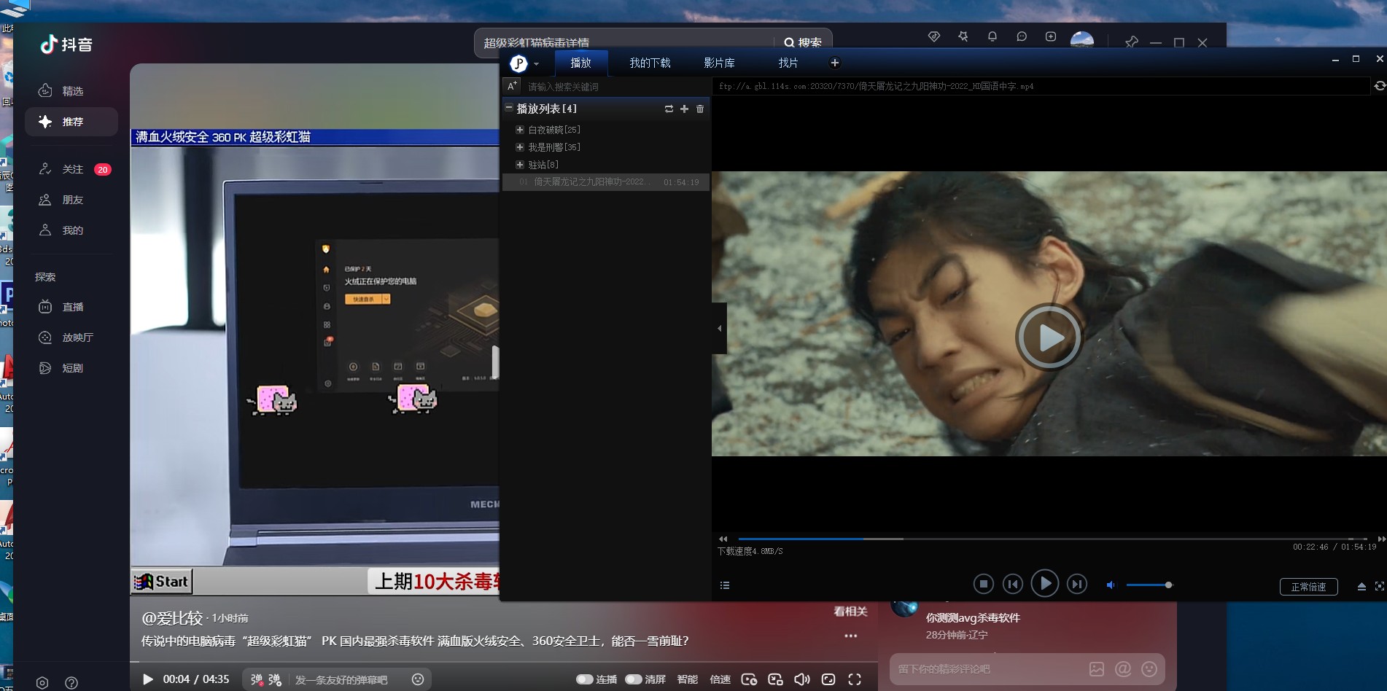Screen dimensions: 1387x691
Task: Enable Douyin web-fullscreen view icon
Action: (828, 679)
